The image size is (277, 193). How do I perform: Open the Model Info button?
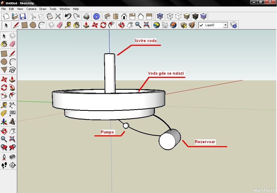(x=96, y=16)
